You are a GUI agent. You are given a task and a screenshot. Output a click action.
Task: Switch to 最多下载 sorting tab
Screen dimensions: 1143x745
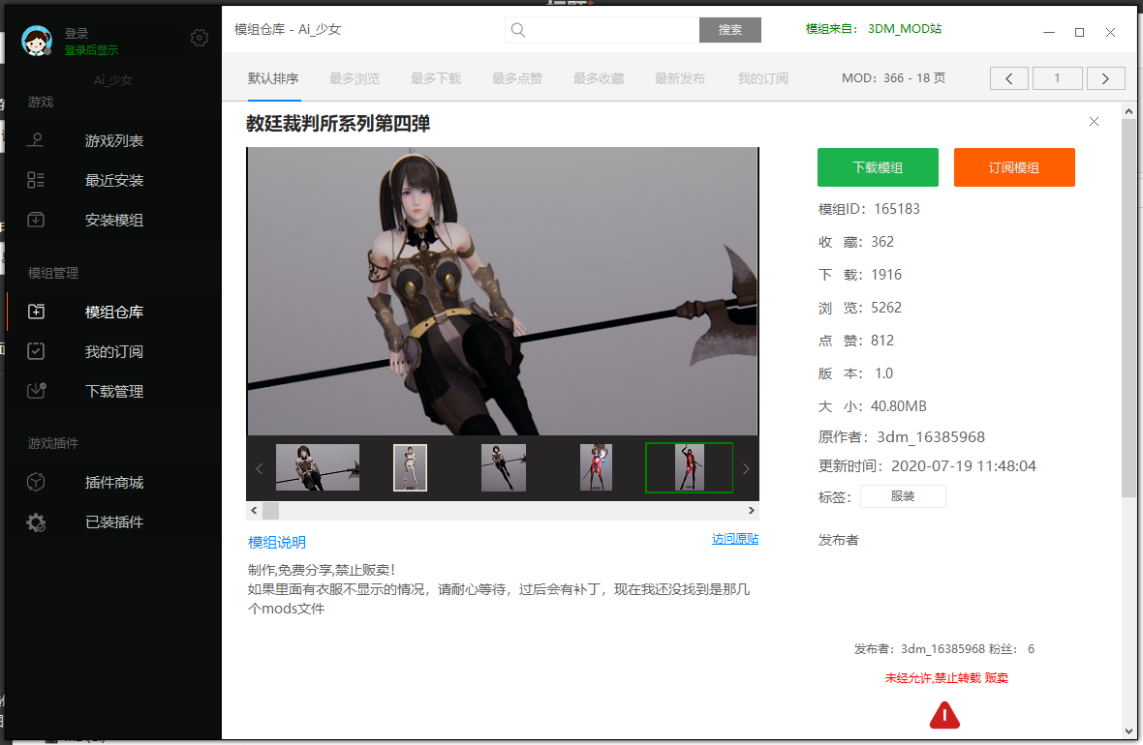click(x=435, y=78)
